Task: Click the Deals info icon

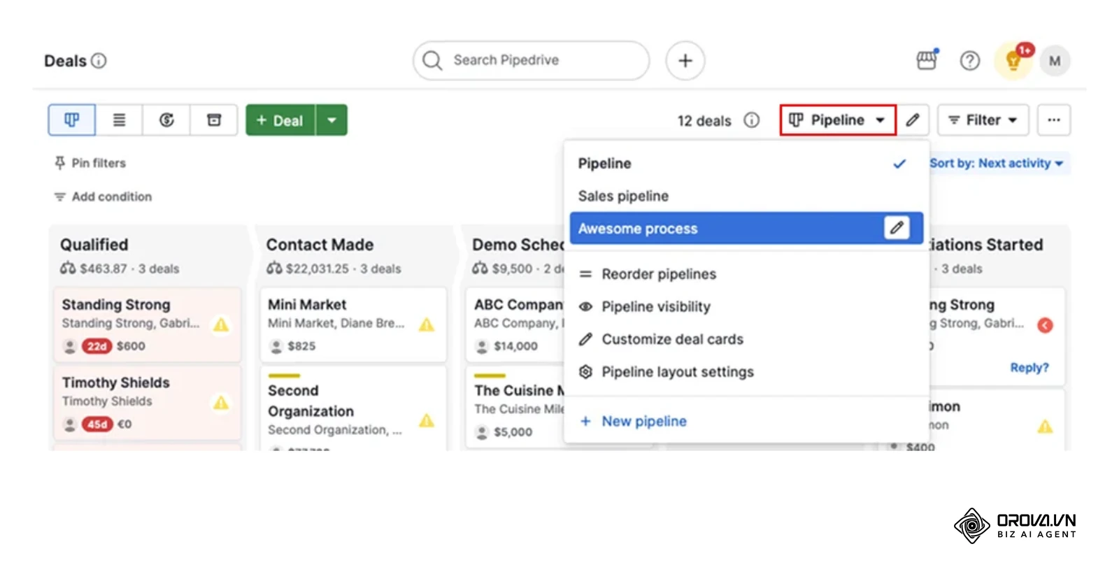Action: click(x=99, y=61)
